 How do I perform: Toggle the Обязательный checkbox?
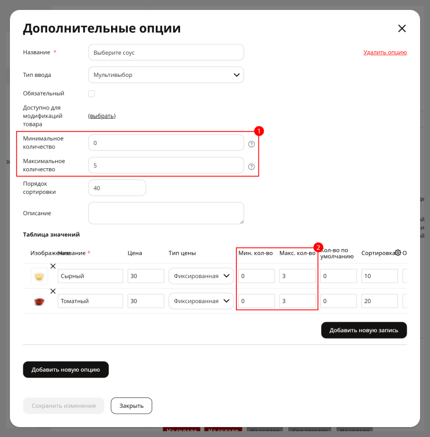coord(92,94)
